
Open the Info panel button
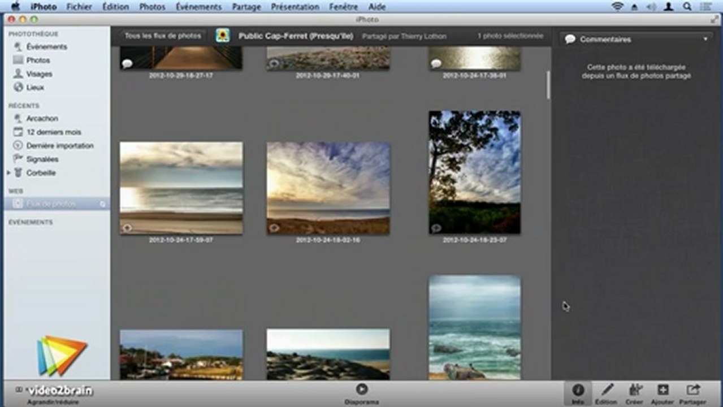tap(578, 393)
